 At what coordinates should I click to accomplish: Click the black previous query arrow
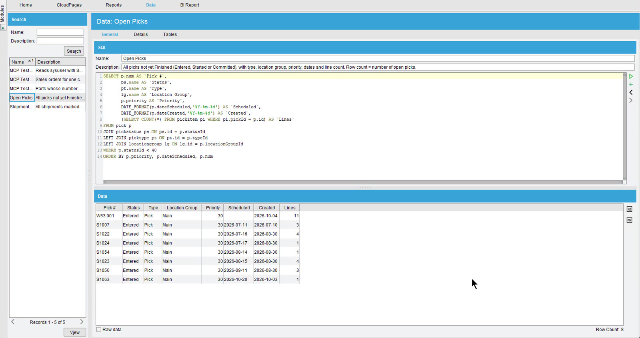[x=631, y=92]
